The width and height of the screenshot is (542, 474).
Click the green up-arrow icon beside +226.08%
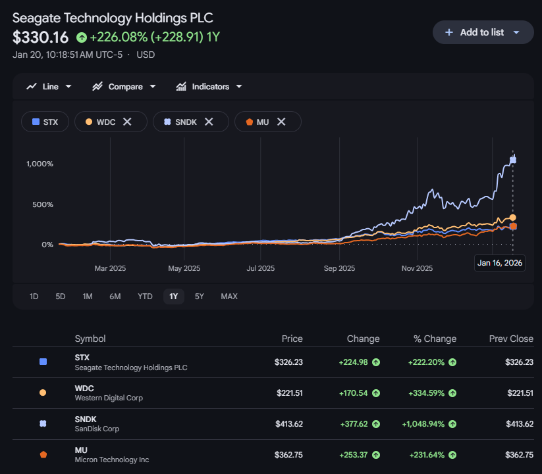[82, 37]
